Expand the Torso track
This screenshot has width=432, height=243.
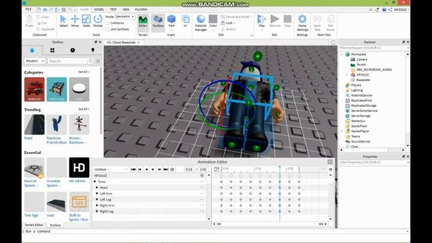pyautogui.click(x=95, y=182)
